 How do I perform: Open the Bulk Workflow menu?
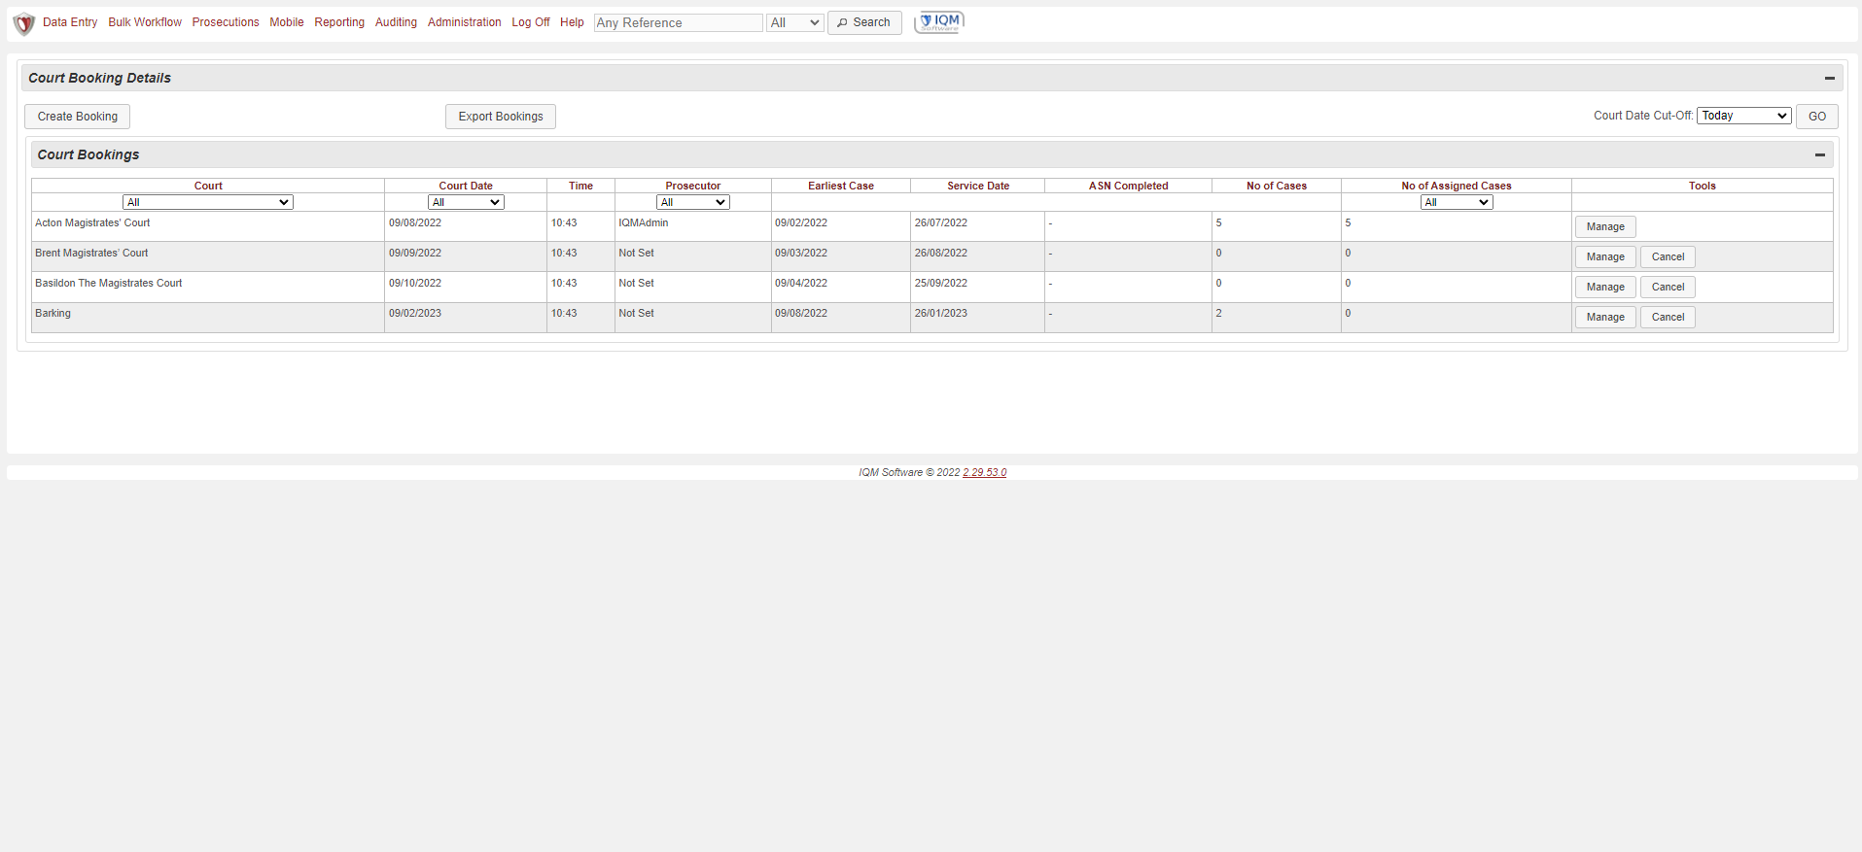pyautogui.click(x=145, y=22)
